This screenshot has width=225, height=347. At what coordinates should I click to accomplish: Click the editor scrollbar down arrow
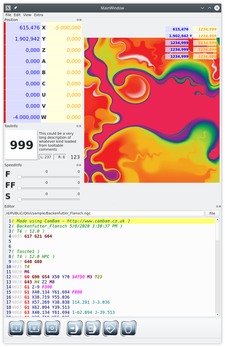tap(217, 314)
